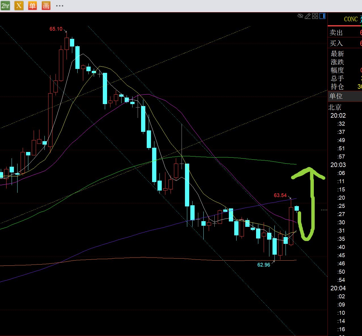Click the 单位 unit header
The width and height of the screenshot is (362, 336).
click(x=345, y=96)
